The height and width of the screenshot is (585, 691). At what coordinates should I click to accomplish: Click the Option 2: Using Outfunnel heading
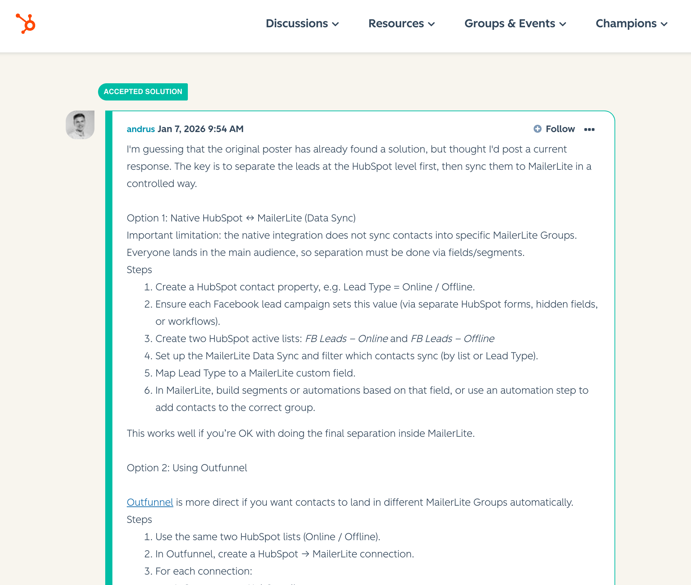[187, 468]
